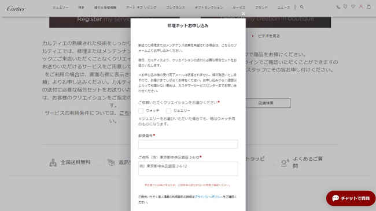Screen dimensions: 376x211
Task: Click the Register my service banner
Action: point(90,22)
